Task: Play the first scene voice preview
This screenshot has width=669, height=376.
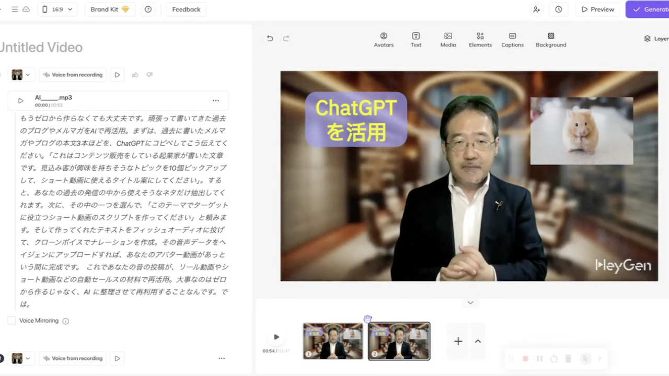Action: (117, 75)
